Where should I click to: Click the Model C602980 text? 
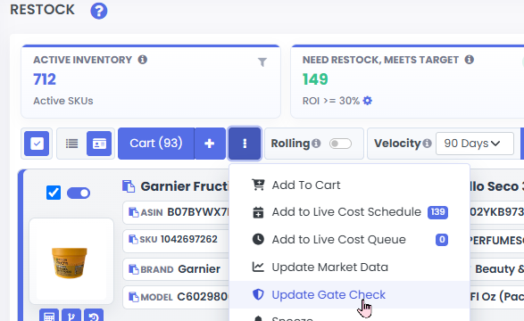tap(203, 297)
